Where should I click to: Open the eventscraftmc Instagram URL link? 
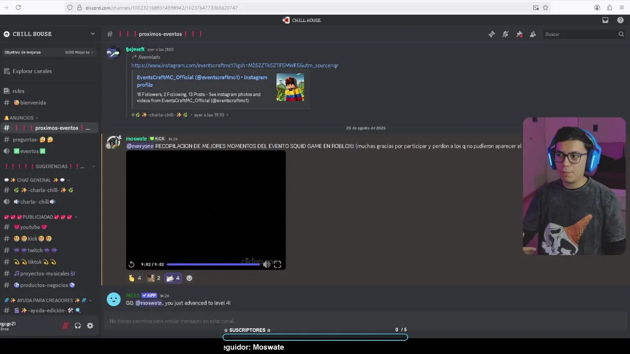(235, 65)
